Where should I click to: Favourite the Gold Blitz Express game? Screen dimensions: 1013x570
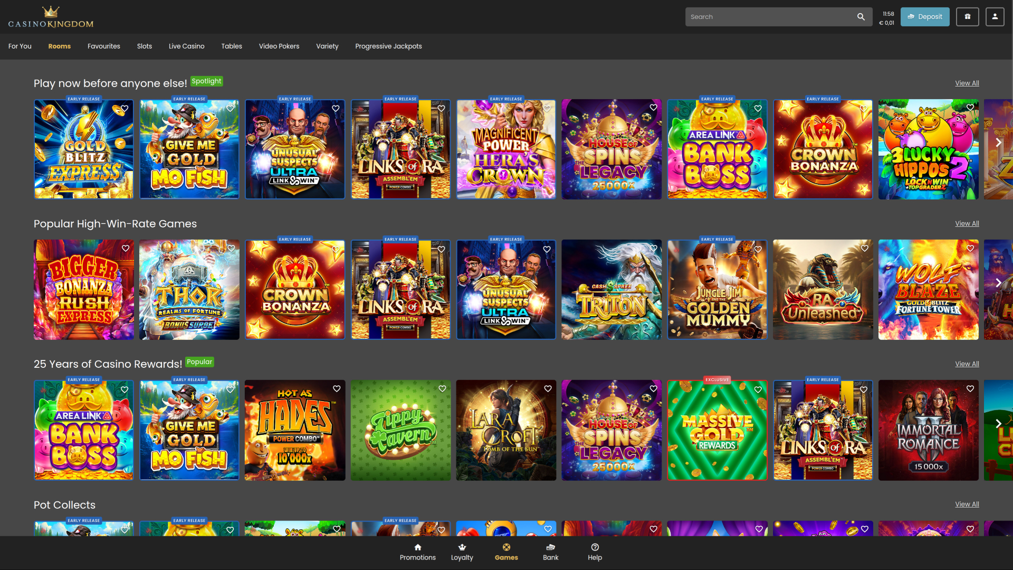click(125, 108)
